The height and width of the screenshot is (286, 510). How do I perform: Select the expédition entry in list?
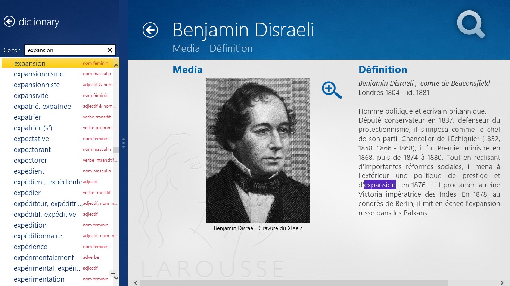pyautogui.click(x=30, y=225)
